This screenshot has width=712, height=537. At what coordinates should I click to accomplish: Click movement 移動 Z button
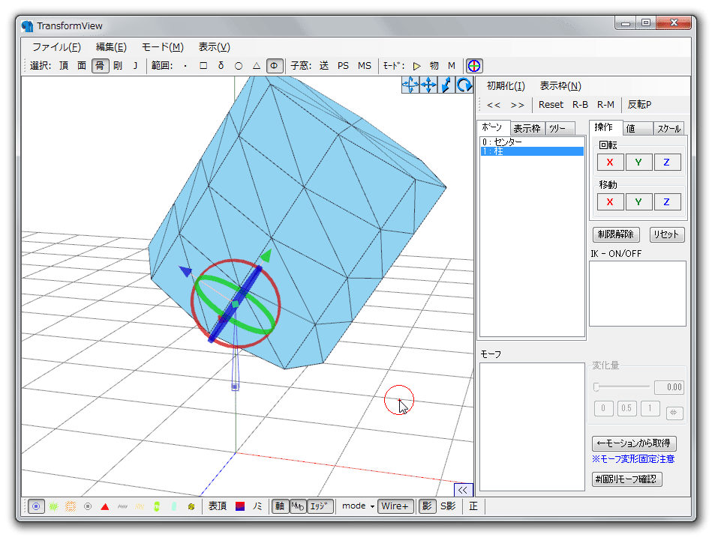coord(667,202)
